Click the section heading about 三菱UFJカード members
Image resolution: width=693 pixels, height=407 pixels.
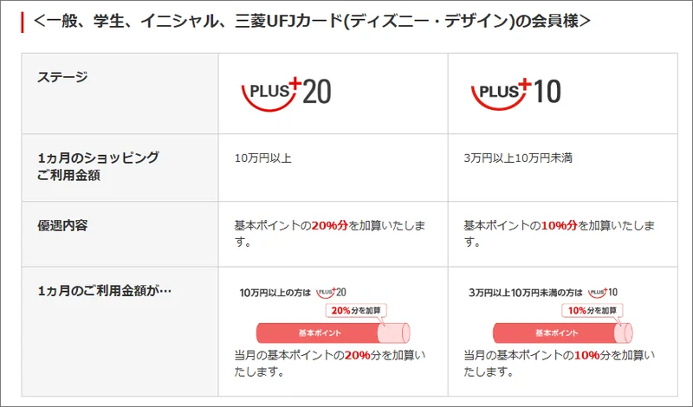312,21
